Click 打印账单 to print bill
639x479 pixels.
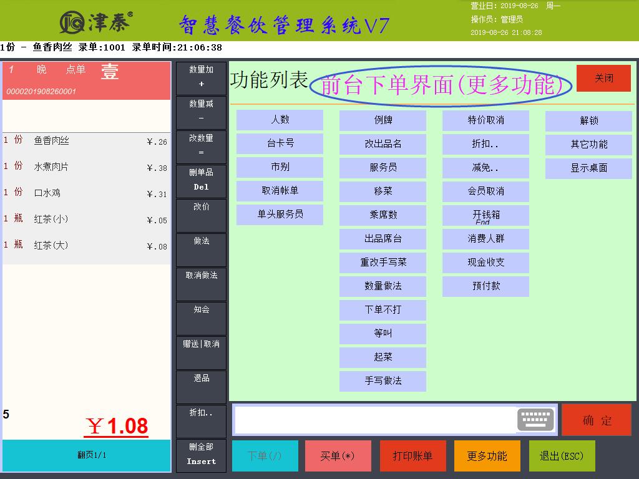pos(412,456)
